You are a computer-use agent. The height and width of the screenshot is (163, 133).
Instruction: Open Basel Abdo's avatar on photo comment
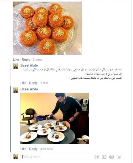point(16,90)
